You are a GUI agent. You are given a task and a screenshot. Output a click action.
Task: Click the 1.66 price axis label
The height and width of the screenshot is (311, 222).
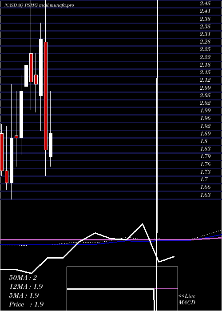tap(205, 187)
